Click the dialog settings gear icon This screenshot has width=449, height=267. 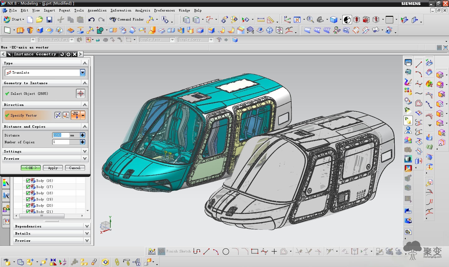[68, 54]
